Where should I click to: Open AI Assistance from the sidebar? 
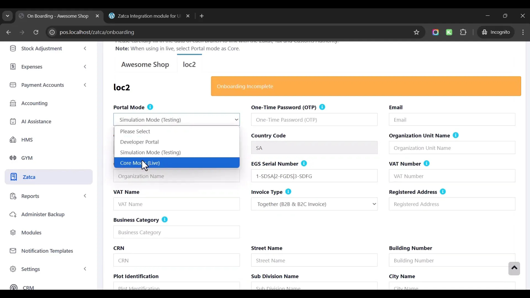coord(36,121)
